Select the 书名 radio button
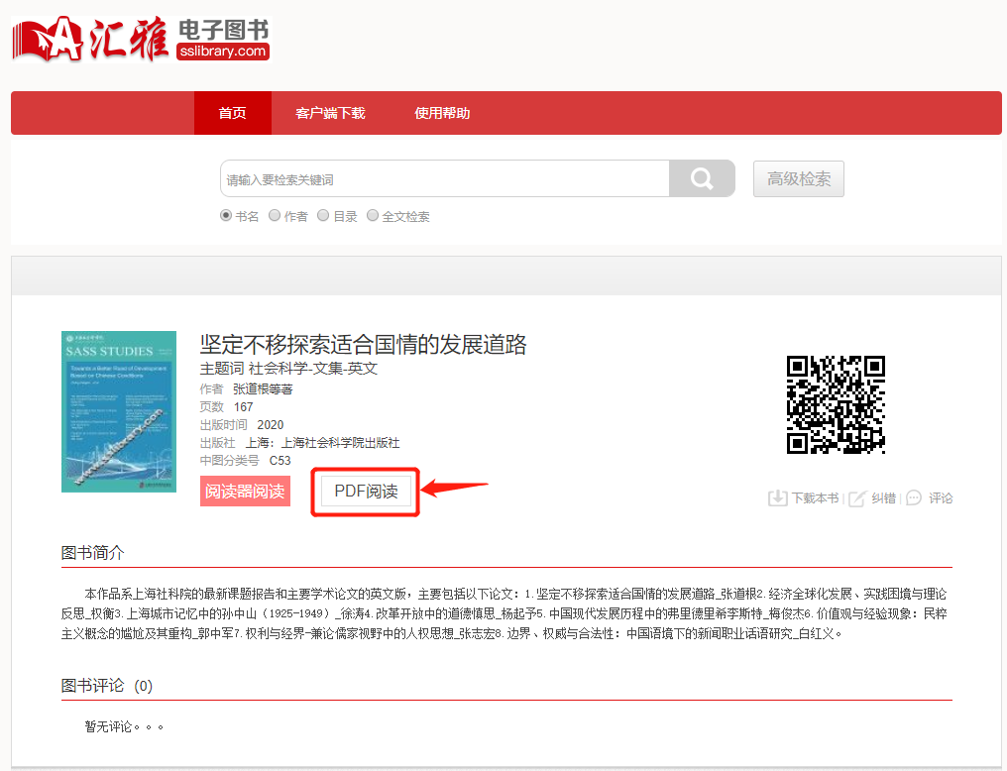 226,216
